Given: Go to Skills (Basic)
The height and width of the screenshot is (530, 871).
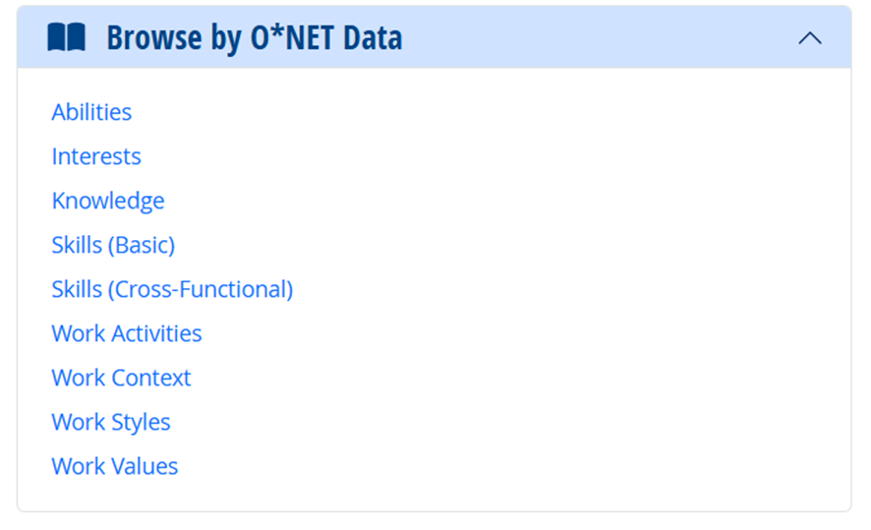Looking at the screenshot, I should pos(113,245).
